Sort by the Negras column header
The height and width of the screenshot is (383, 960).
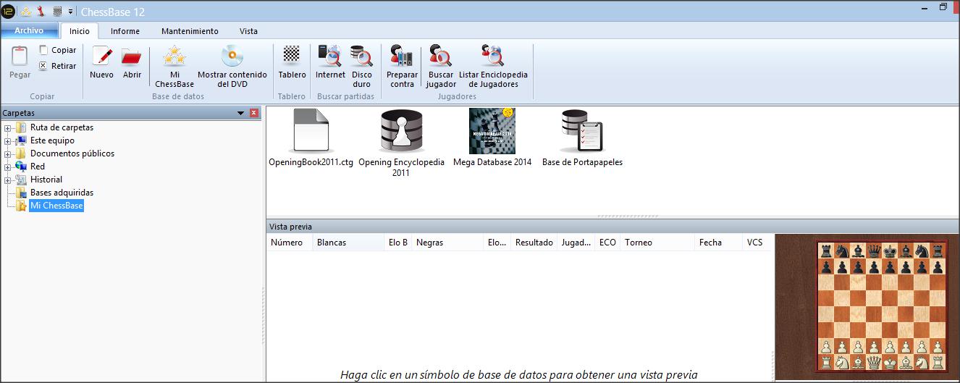[447, 243]
